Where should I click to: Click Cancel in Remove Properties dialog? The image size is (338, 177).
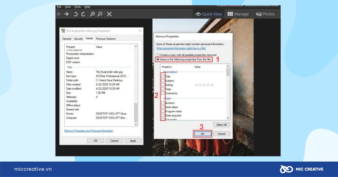[x=221, y=134]
